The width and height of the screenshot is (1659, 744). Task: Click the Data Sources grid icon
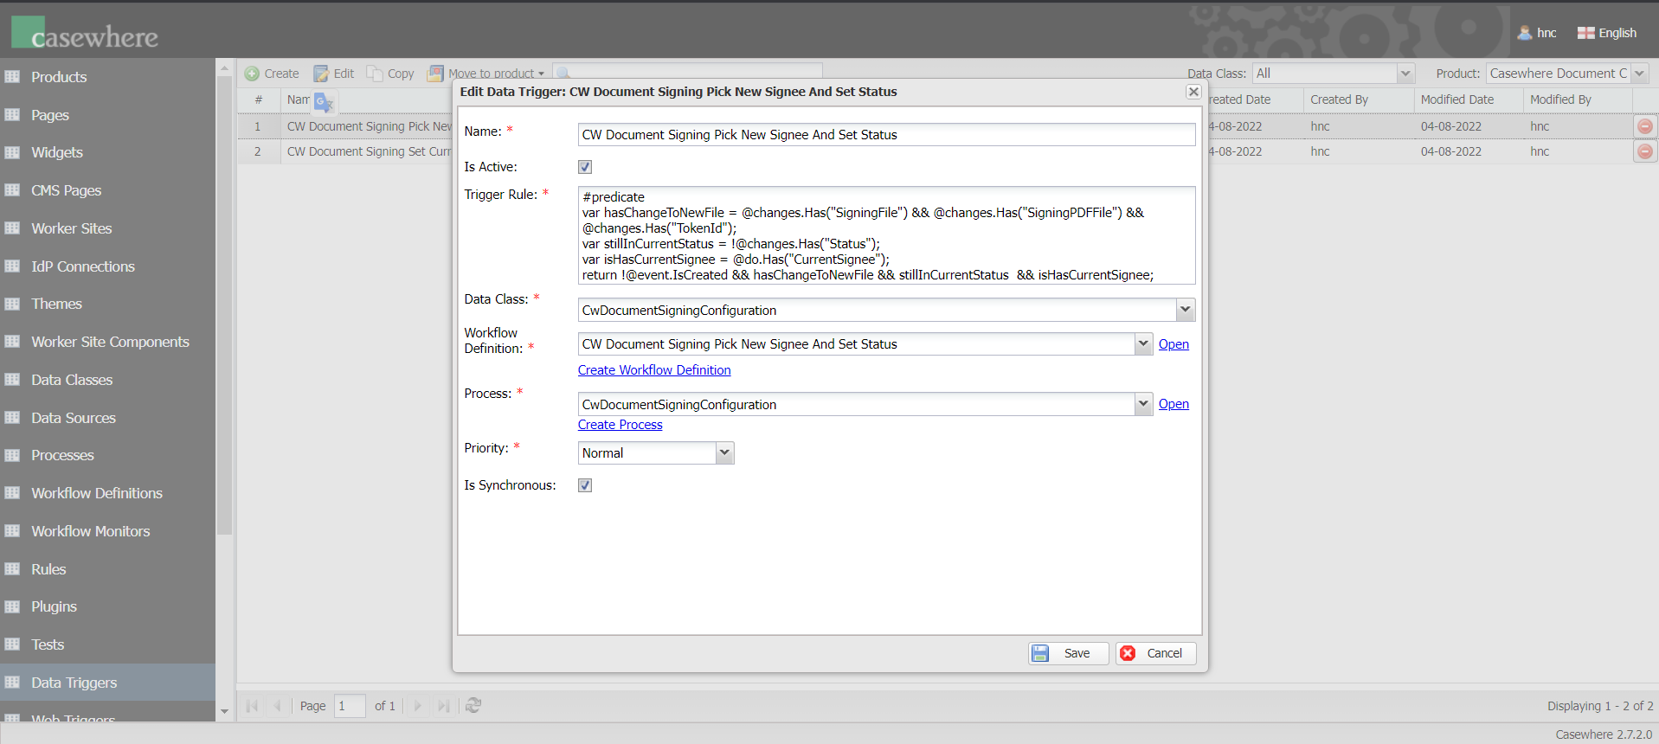point(12,418)
